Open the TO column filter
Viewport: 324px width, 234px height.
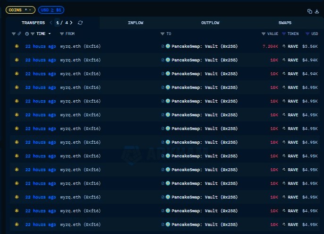coord(162,34)
